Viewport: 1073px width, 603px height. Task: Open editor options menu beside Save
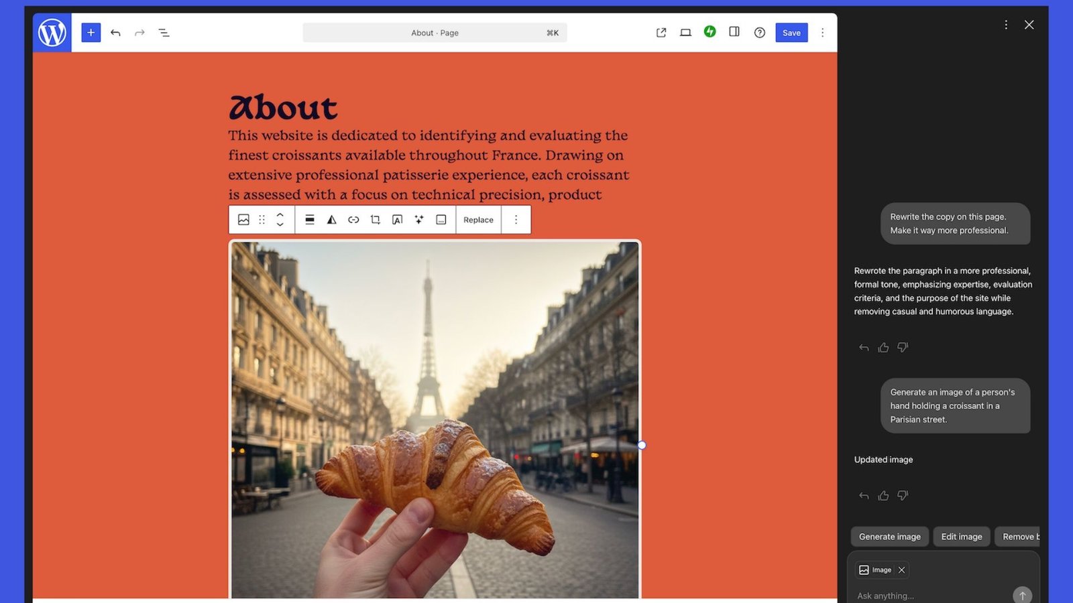pos(823,32)
